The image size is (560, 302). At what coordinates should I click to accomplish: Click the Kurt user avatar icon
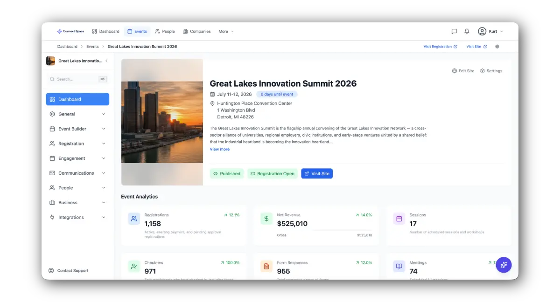coord(482,31)
